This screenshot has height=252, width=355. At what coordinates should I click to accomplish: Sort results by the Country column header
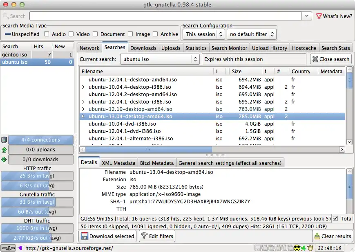(x=304, y=72)
